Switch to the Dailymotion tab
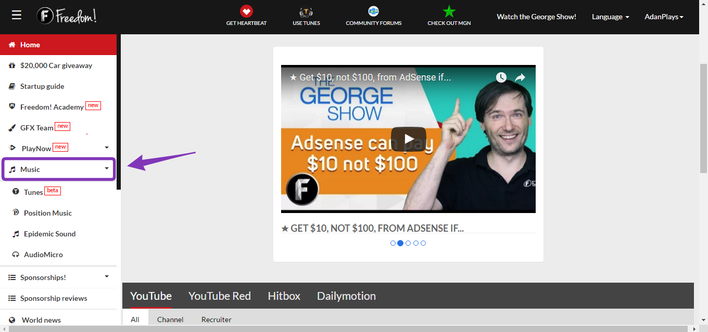This screenshot has width=708, height=332. [346, 296]
